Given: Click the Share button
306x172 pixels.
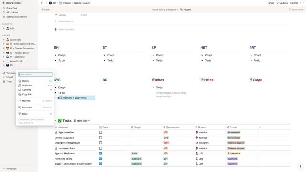Looking at the screenshot, I should tap(271, 3).
